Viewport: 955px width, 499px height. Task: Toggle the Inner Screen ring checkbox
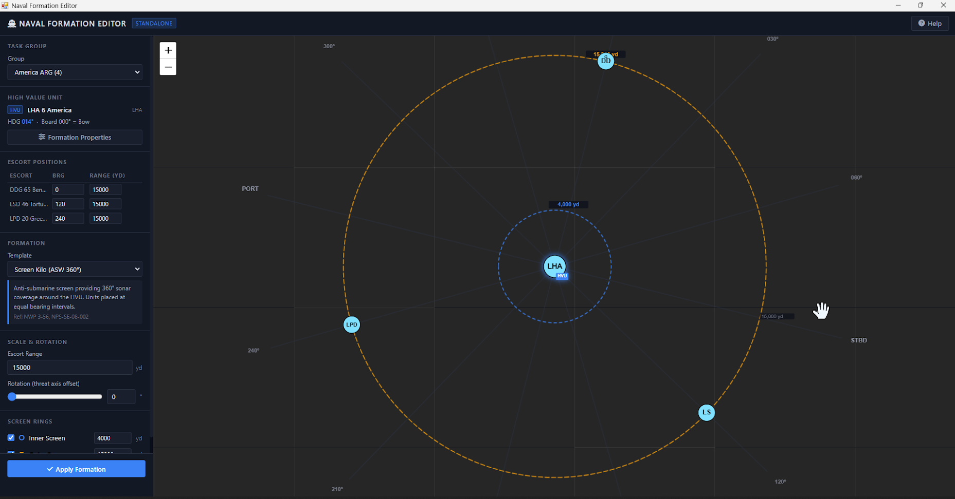[x=11, y=438]
